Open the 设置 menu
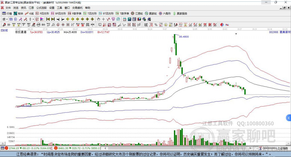This screenshot has width=291, height=157. pos(52,8)
